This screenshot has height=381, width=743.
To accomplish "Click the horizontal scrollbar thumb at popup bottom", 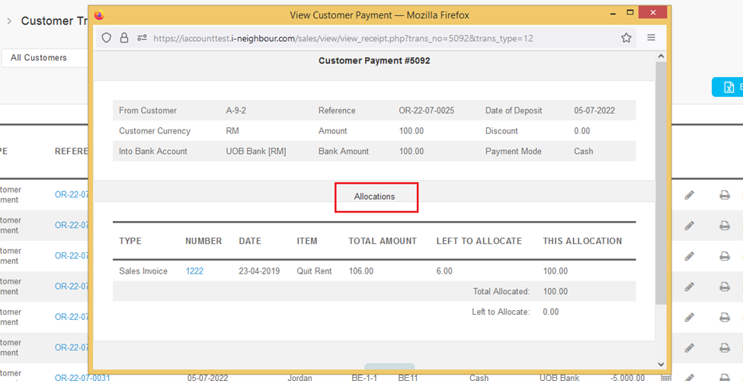I will (x=389, y=367).
